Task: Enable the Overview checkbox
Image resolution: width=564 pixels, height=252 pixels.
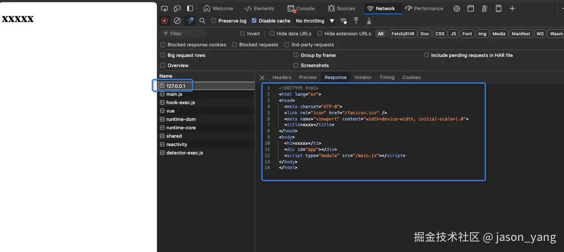Action: (x=163, y=65)
